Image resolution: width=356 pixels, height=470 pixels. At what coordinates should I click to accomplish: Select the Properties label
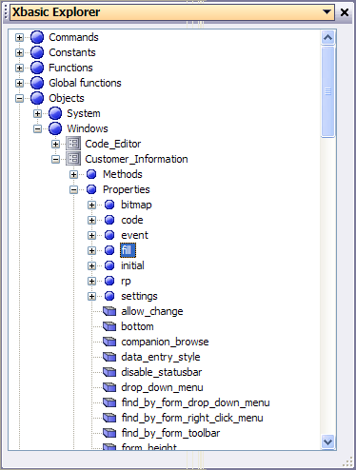pos(127,189)
